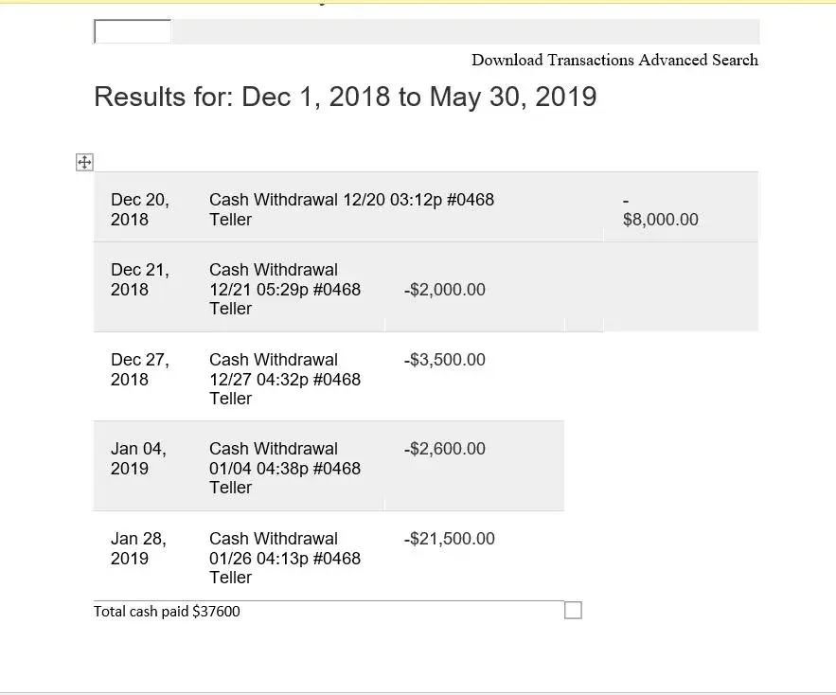Click the empty search input box
Image resolution: width=836 pixels, height=695 pixels.
tap(133, 32)
